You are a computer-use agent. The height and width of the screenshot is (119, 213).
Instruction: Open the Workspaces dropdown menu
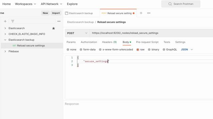pyautogui.click(x=25, y=4)
